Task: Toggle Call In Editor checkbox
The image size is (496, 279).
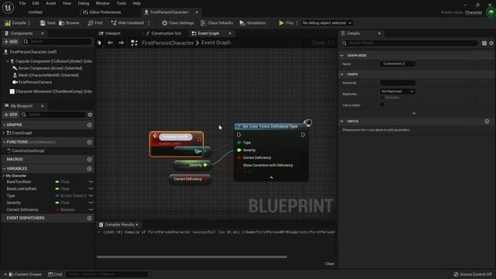Action: coord(382,105)
